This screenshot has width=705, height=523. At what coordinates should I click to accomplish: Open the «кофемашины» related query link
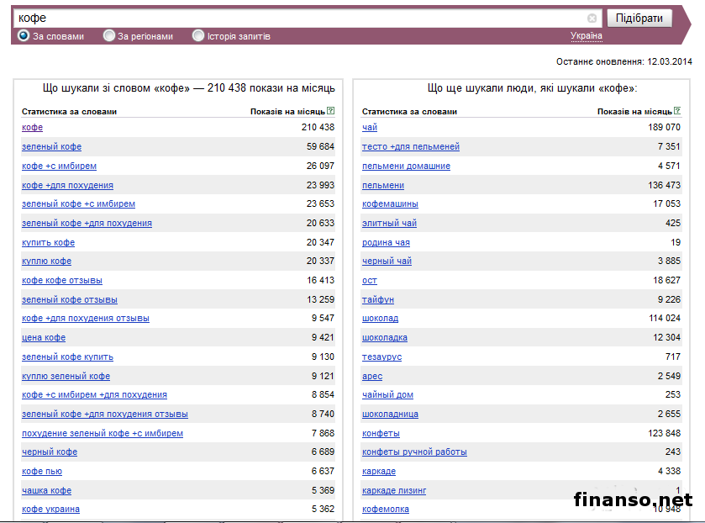tap(390, 204)
